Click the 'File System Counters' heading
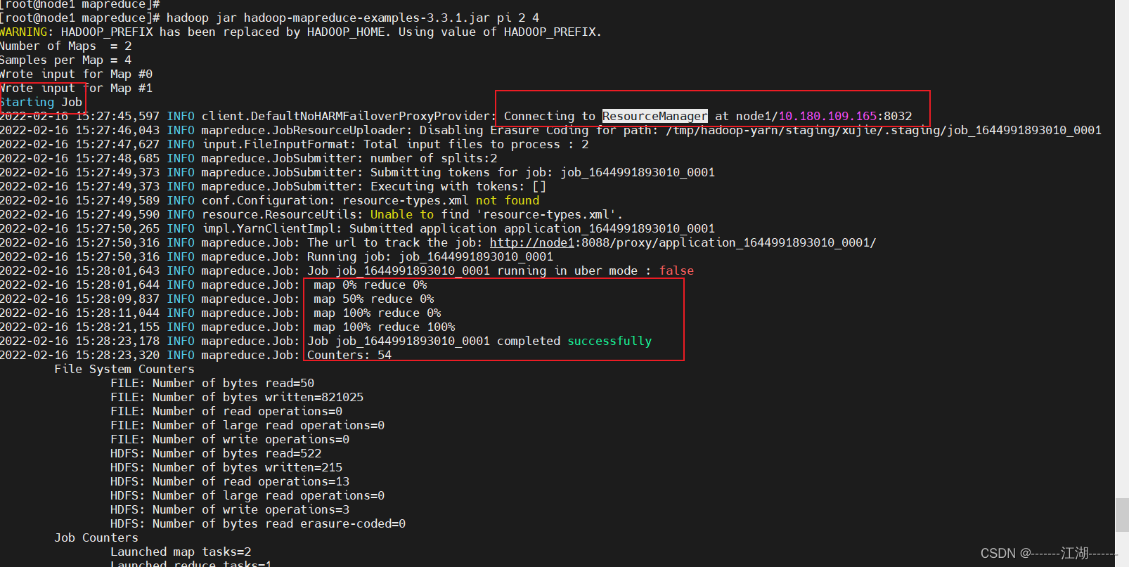 coord(124,369)
